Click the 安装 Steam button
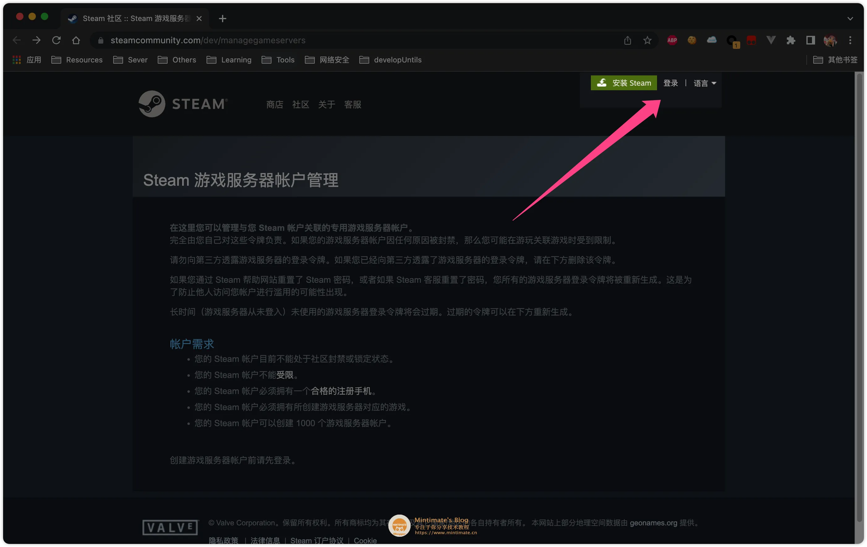This screenshot has width=867, height=547. pyautogui.click(x=624, y=83)
